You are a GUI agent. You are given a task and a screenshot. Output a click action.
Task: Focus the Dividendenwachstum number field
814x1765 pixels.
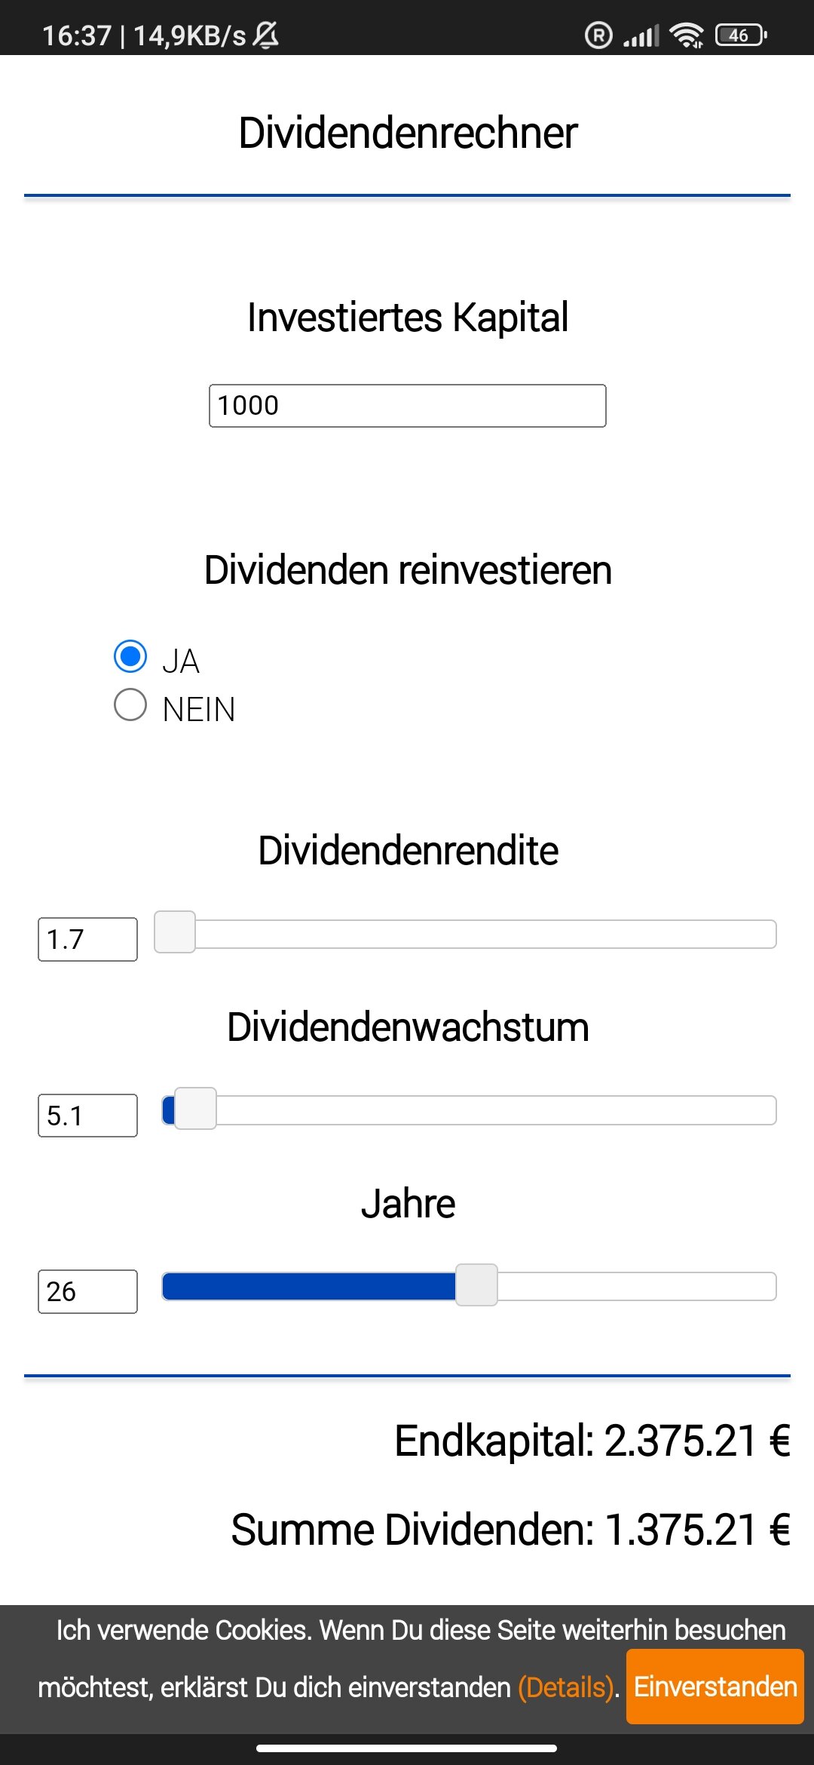(87, 1115)
